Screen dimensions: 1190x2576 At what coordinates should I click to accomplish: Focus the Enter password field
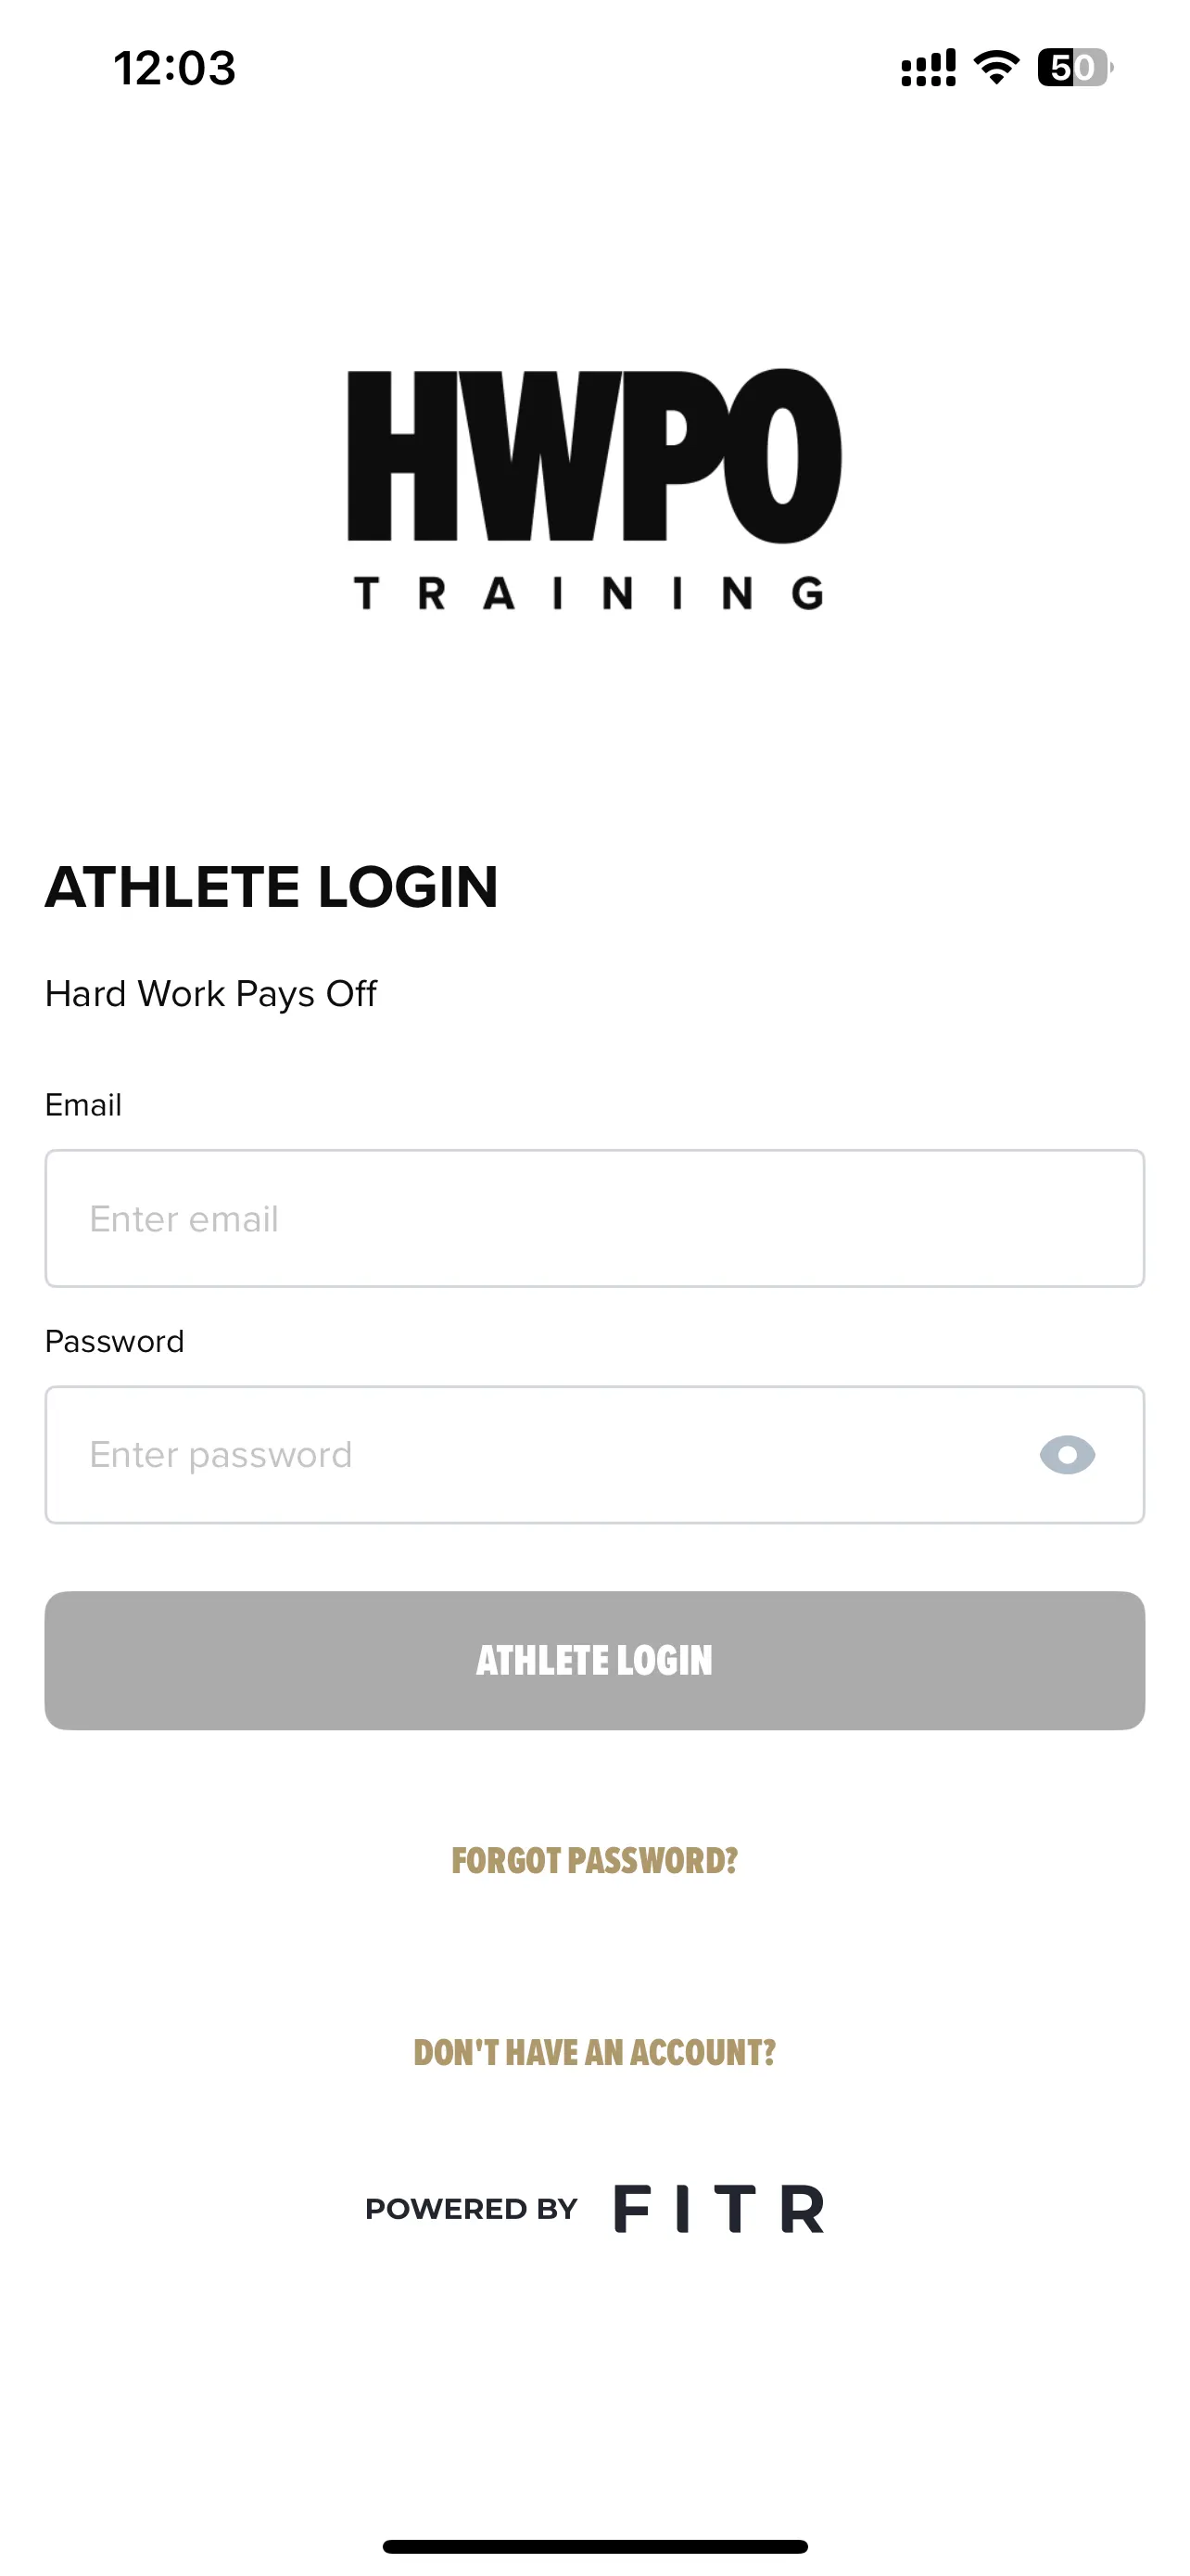pos(594,1455)
